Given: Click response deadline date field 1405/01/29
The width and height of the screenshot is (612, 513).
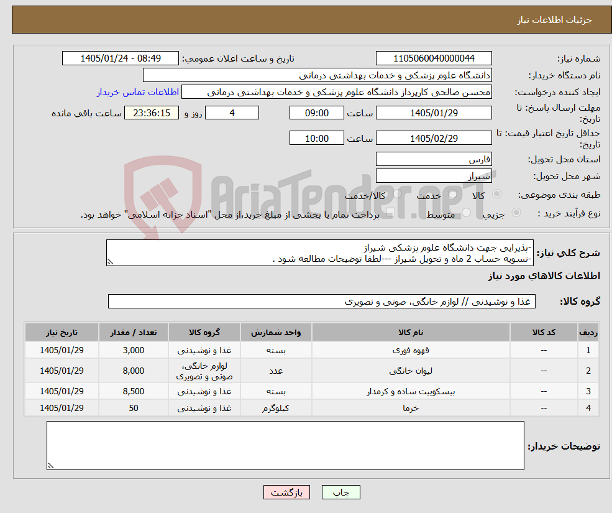Looking at the screenshot, I should click(434, 113).
